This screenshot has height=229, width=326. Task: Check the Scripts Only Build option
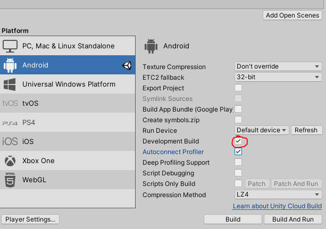tap(238, 183)
